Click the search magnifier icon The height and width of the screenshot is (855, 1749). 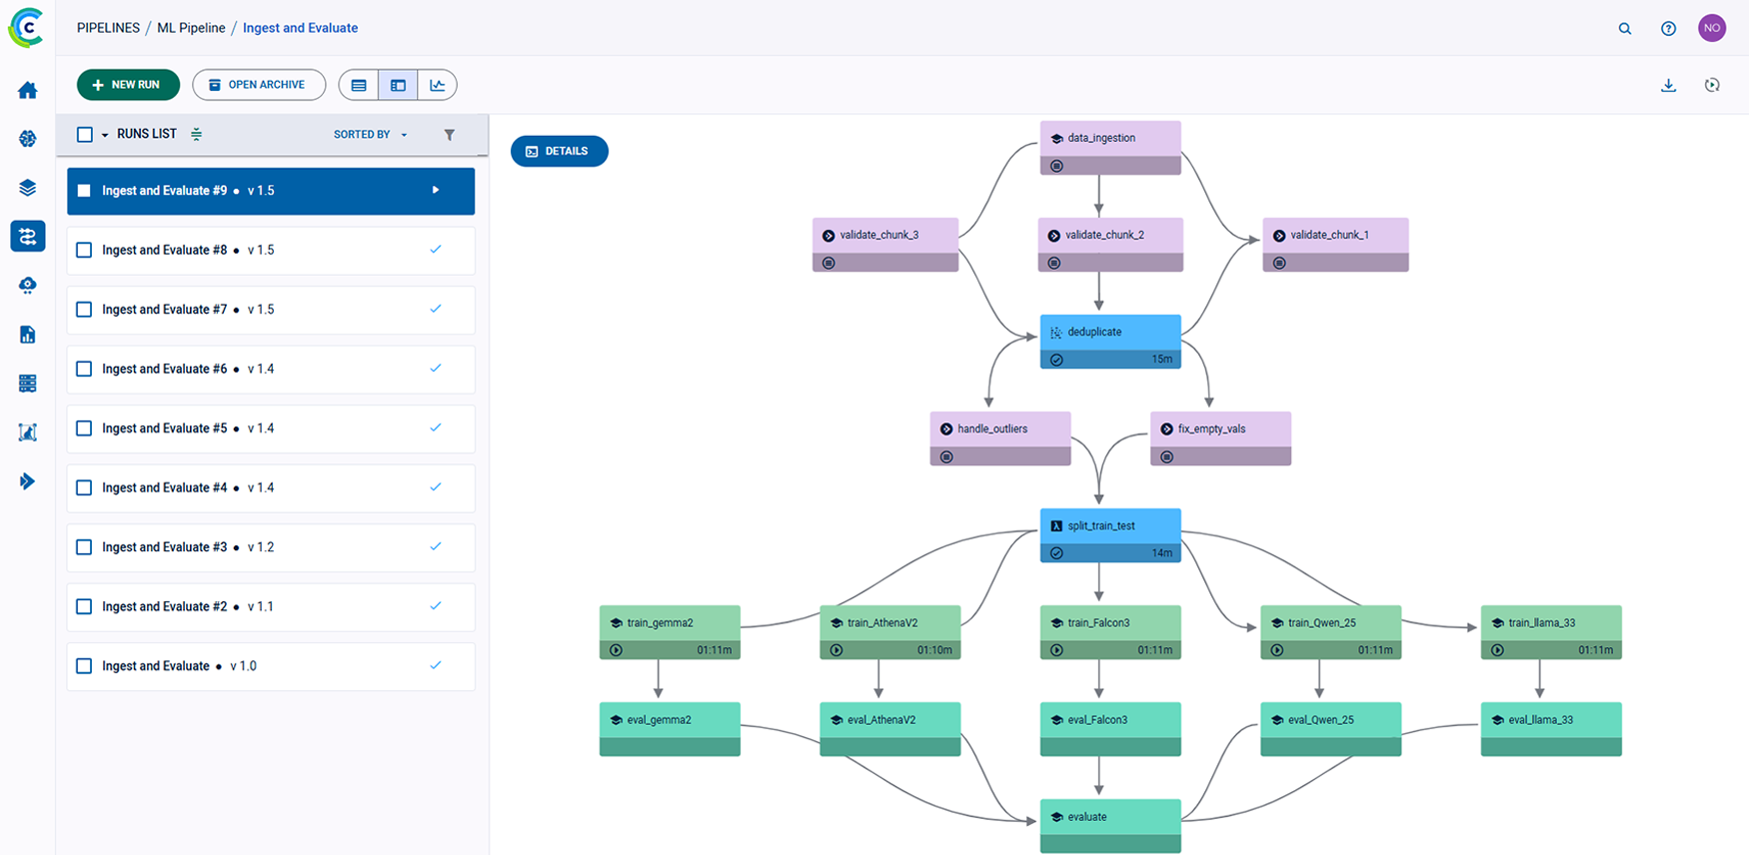tap(1625, 29)
